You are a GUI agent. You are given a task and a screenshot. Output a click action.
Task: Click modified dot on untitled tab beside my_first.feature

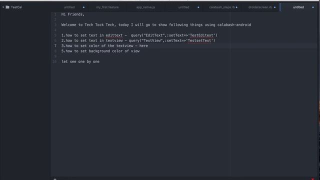click(x=83, y=7)
